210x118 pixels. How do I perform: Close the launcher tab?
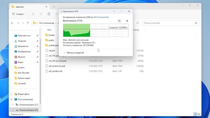(46, 7)
